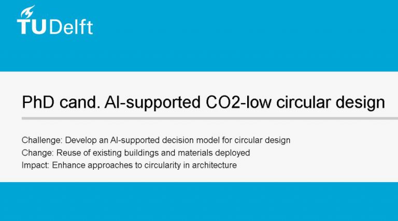
Task: Click the white content panel background
Action: pos(330,152)
